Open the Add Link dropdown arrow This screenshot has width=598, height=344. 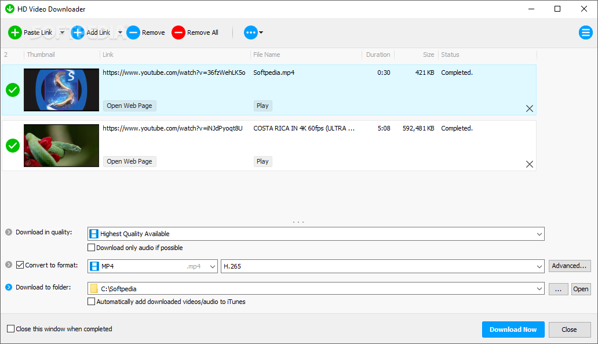point(120,32)
